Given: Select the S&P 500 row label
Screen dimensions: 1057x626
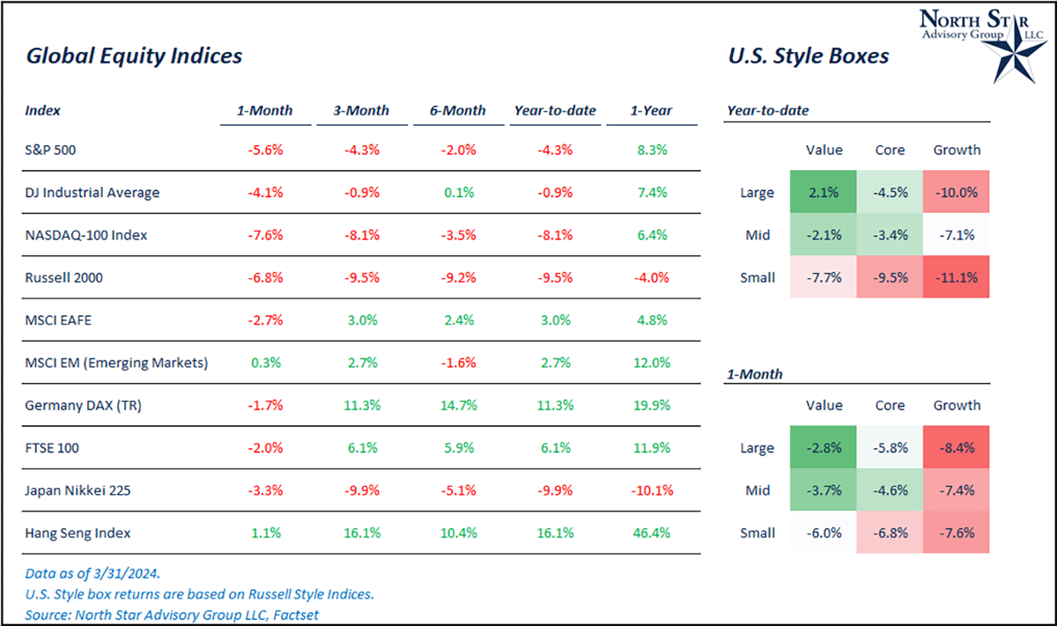Looking at the screenshot, I should [51, 150].
